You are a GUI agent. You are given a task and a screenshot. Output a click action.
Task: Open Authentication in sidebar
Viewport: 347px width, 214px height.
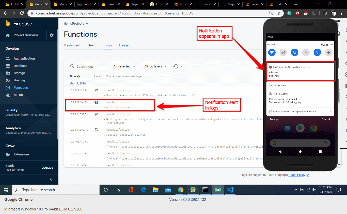click(24, 58)
